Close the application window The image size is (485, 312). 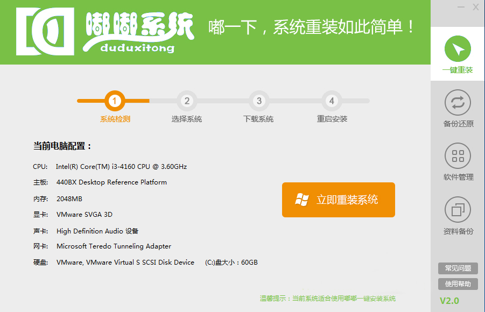(476, 7)
